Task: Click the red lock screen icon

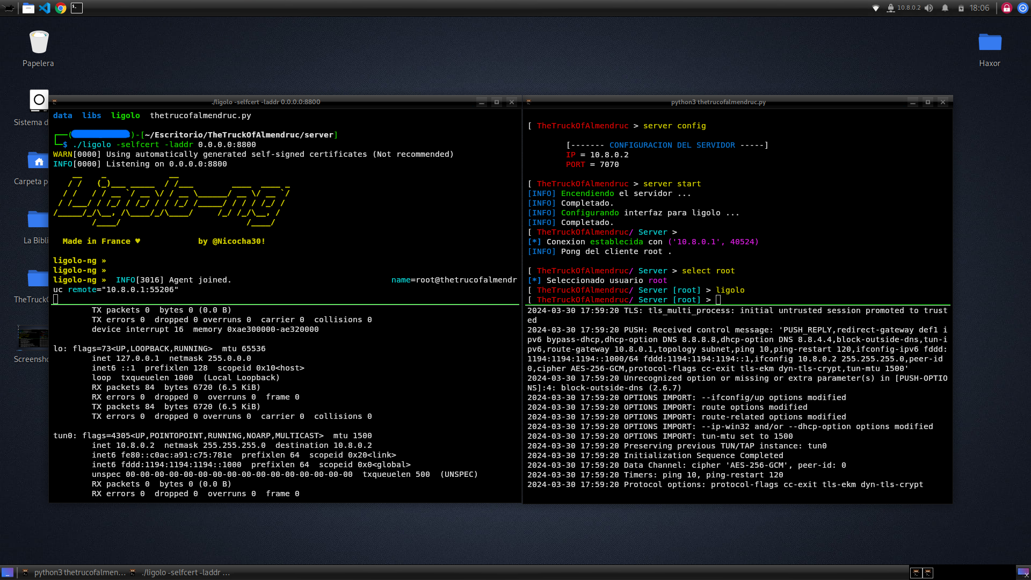Action: (1007, 8)
